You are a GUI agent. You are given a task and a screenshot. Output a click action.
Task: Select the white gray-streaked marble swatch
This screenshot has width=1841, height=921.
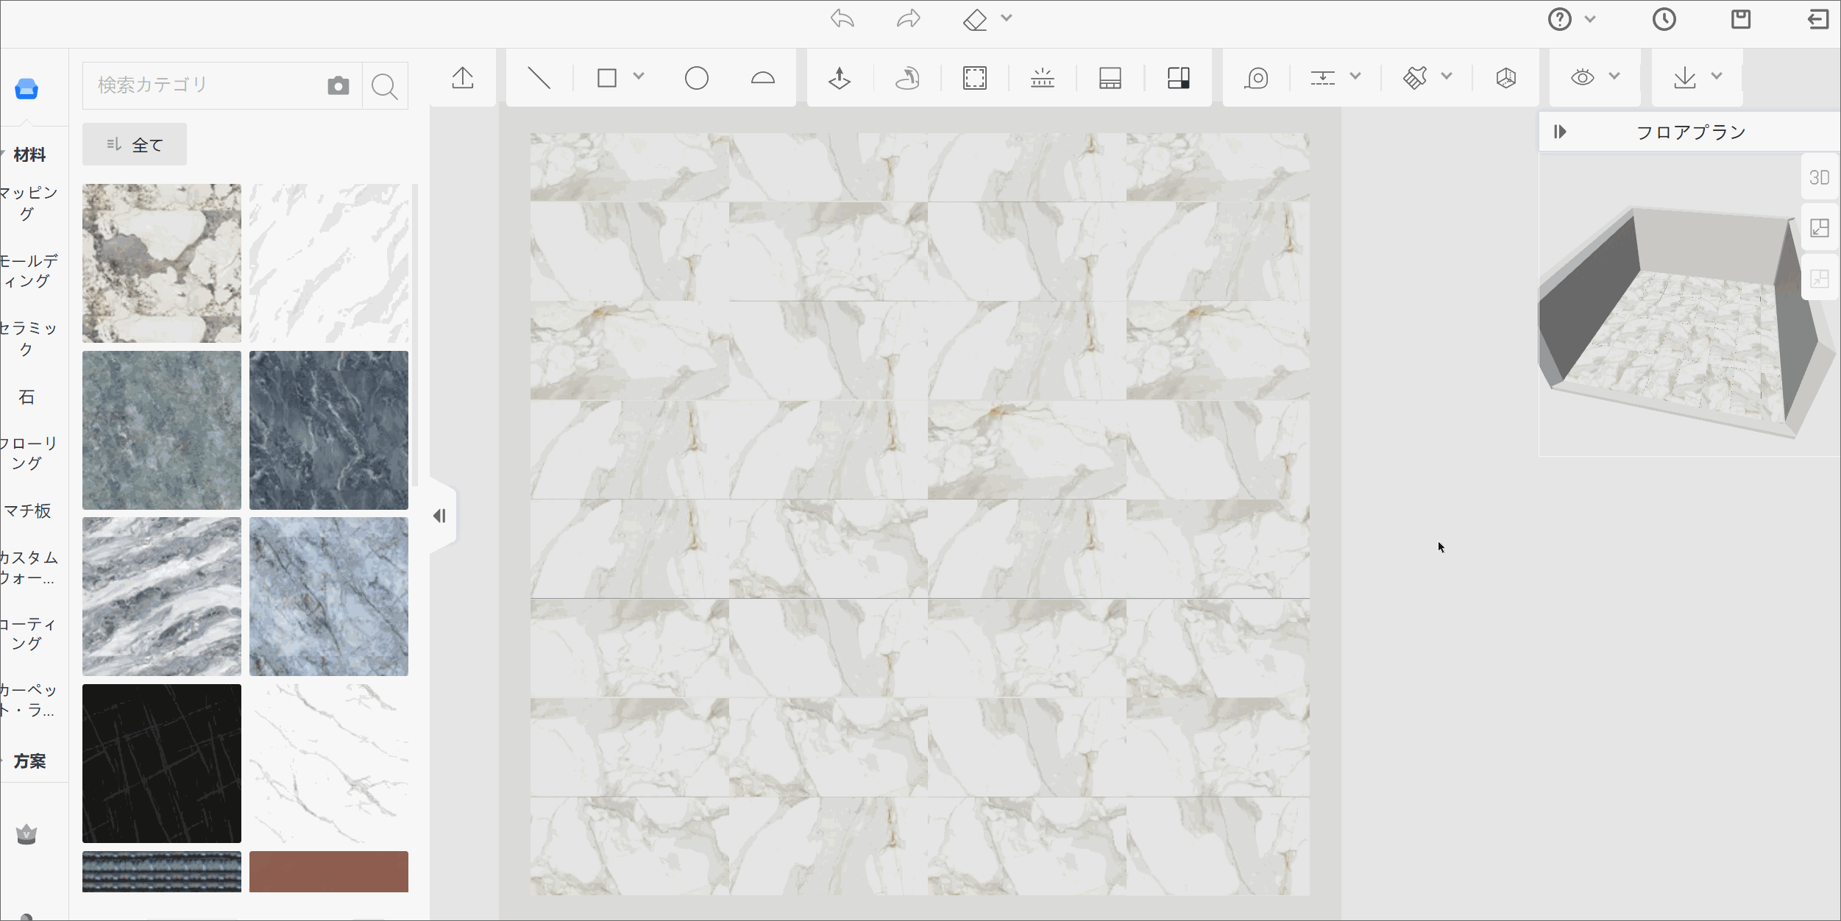(x=329, y=263)
